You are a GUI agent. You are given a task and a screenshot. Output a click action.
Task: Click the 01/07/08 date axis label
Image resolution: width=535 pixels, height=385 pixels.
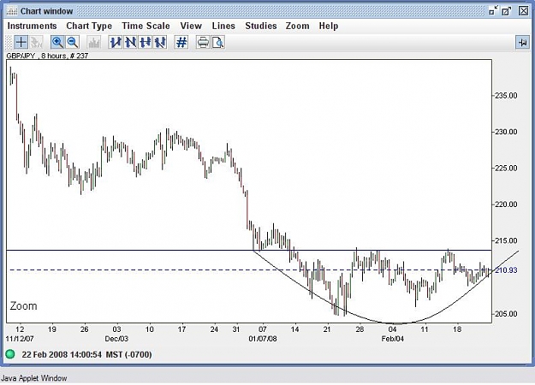(263, 339)
